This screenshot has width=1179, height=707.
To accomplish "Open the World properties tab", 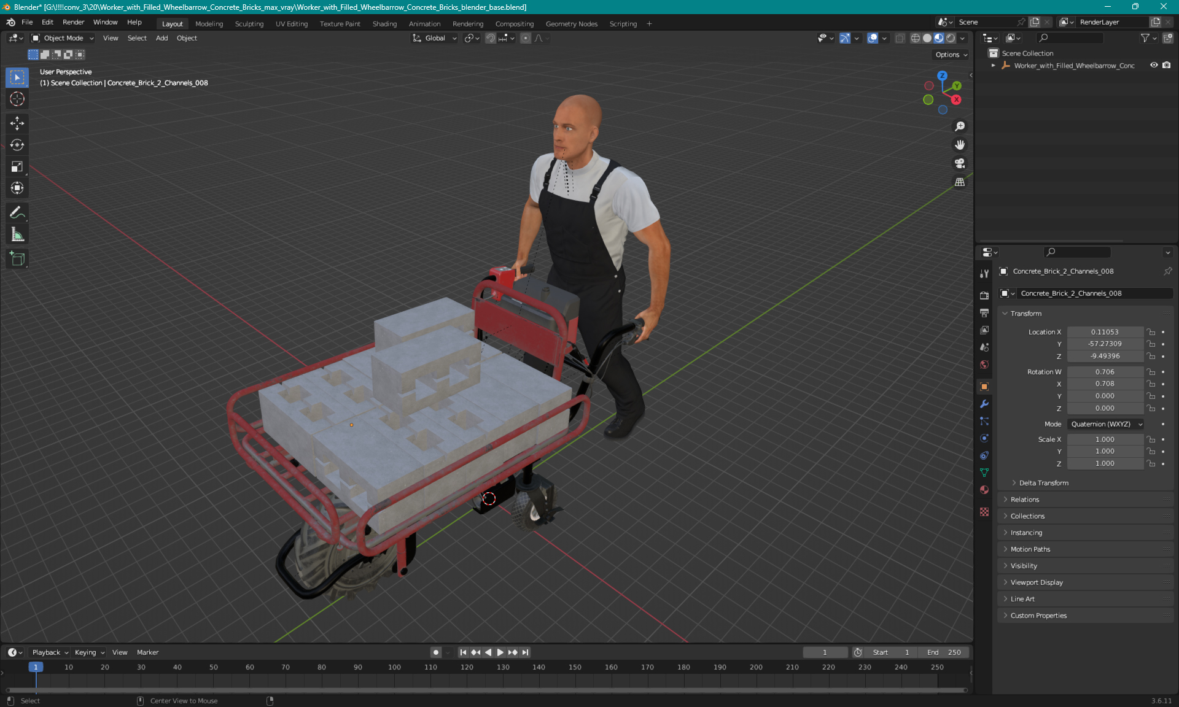I will pos(984,365).
